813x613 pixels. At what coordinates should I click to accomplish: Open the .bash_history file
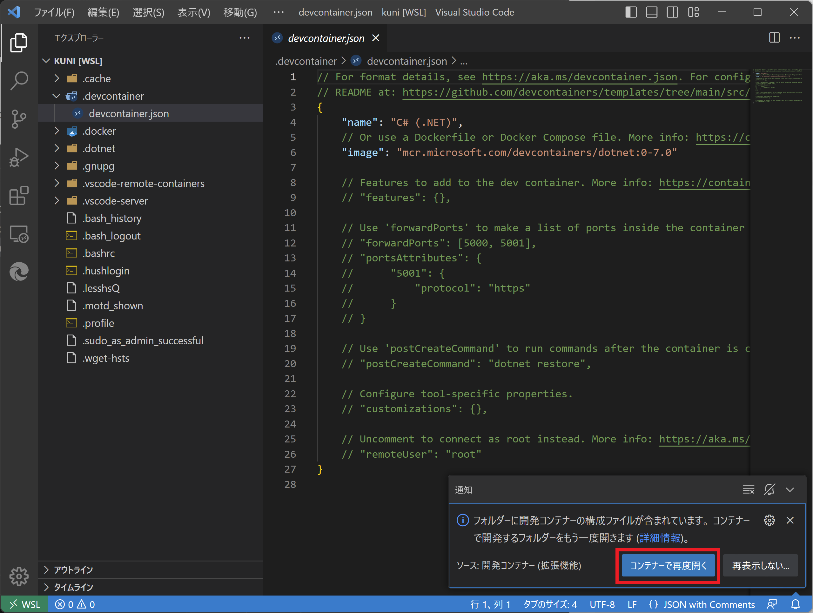[x=151, y=218]
